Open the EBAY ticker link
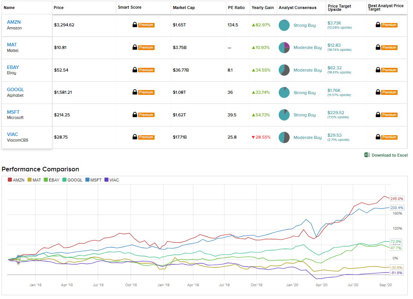This screenshot has height=299, width=413. (x=13, y=67)
